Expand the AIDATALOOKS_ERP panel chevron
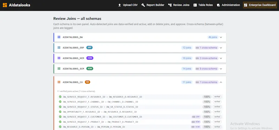This screenshot has height=130, width=279. [221, 48]
